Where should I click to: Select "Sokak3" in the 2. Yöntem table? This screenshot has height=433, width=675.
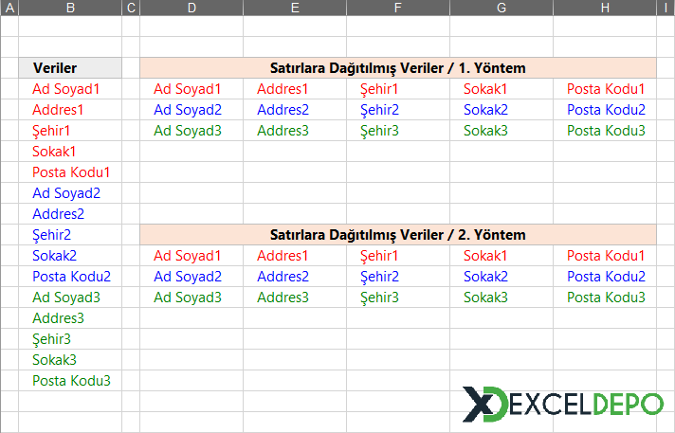click(x=485, y=298)
